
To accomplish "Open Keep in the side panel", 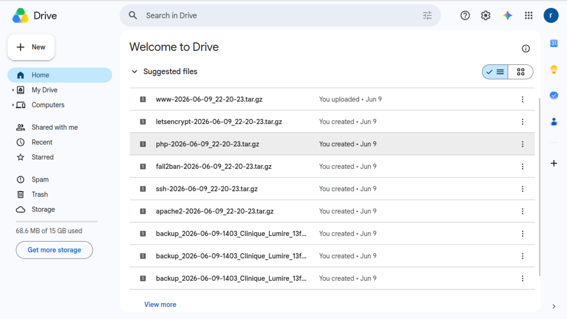I will (x=554, y=69).
